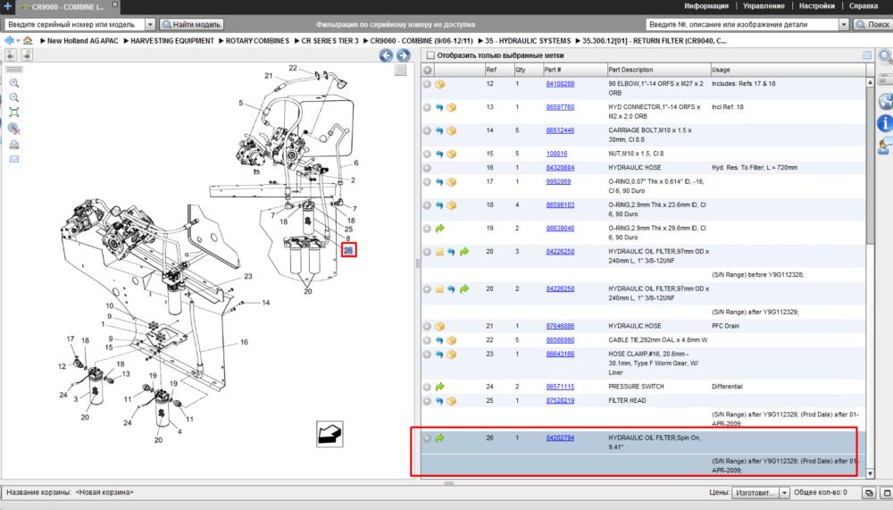The image size is (893, 510).
Task: Open CR9060 - COMBINE (9/06-12/11) breadcrumb
Action: pos(421,41)
